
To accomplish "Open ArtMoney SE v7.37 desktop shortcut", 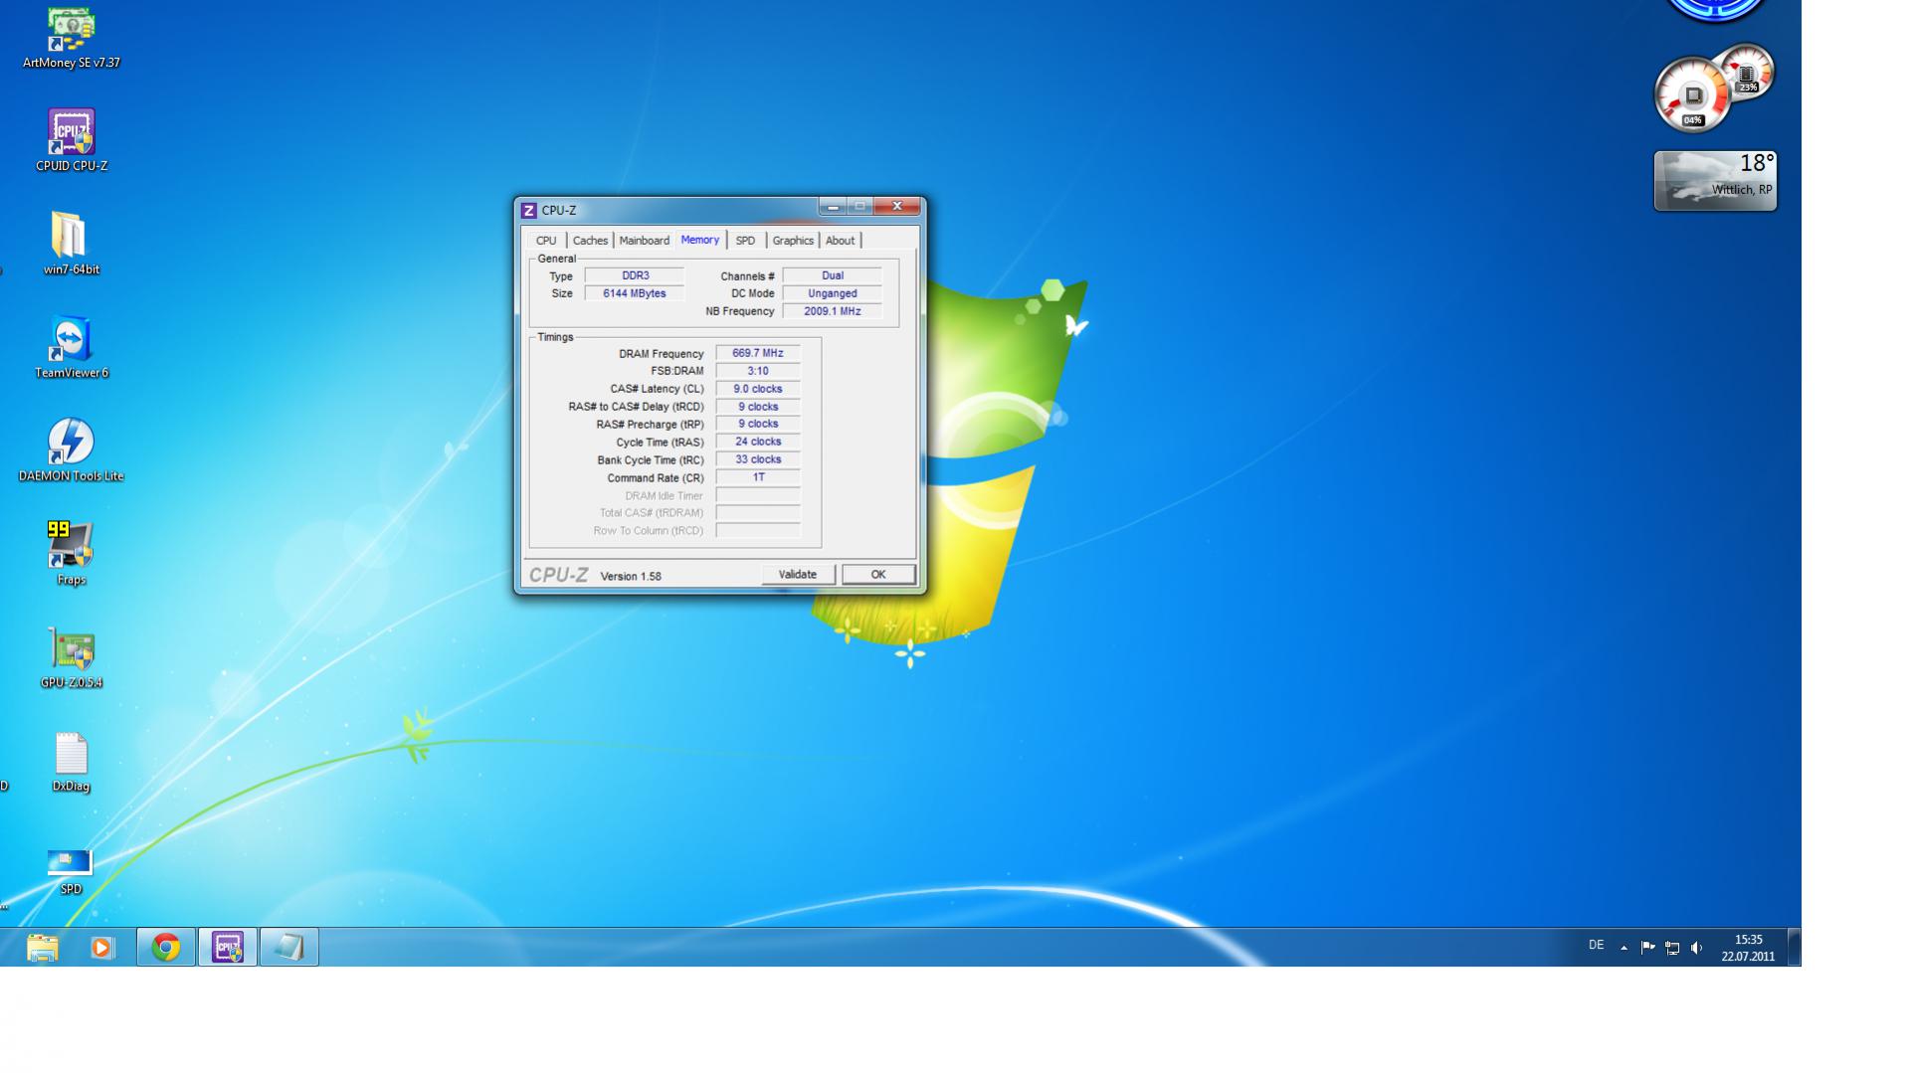I will (71, 38).
